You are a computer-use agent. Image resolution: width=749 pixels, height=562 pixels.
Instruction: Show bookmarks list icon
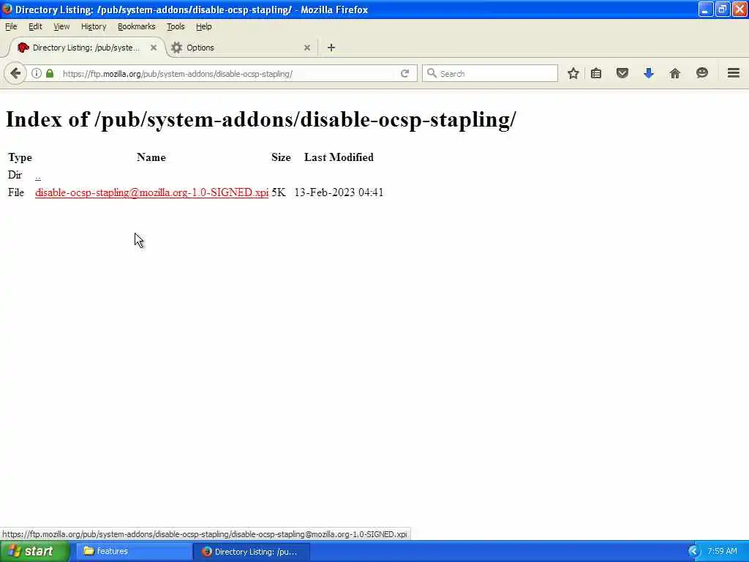click(596, 74)
